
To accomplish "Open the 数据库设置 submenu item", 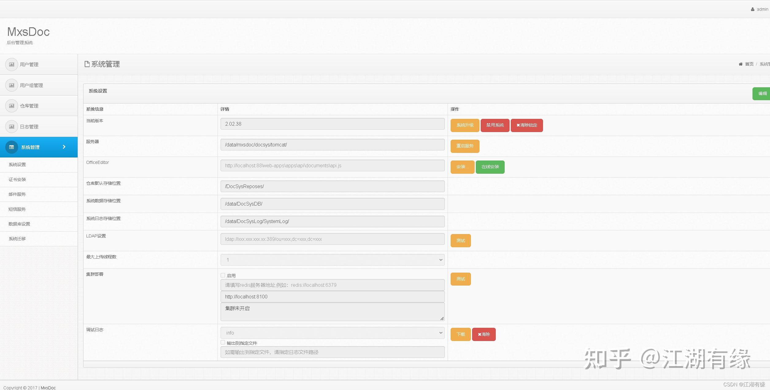I will click(x=19, y=224).
